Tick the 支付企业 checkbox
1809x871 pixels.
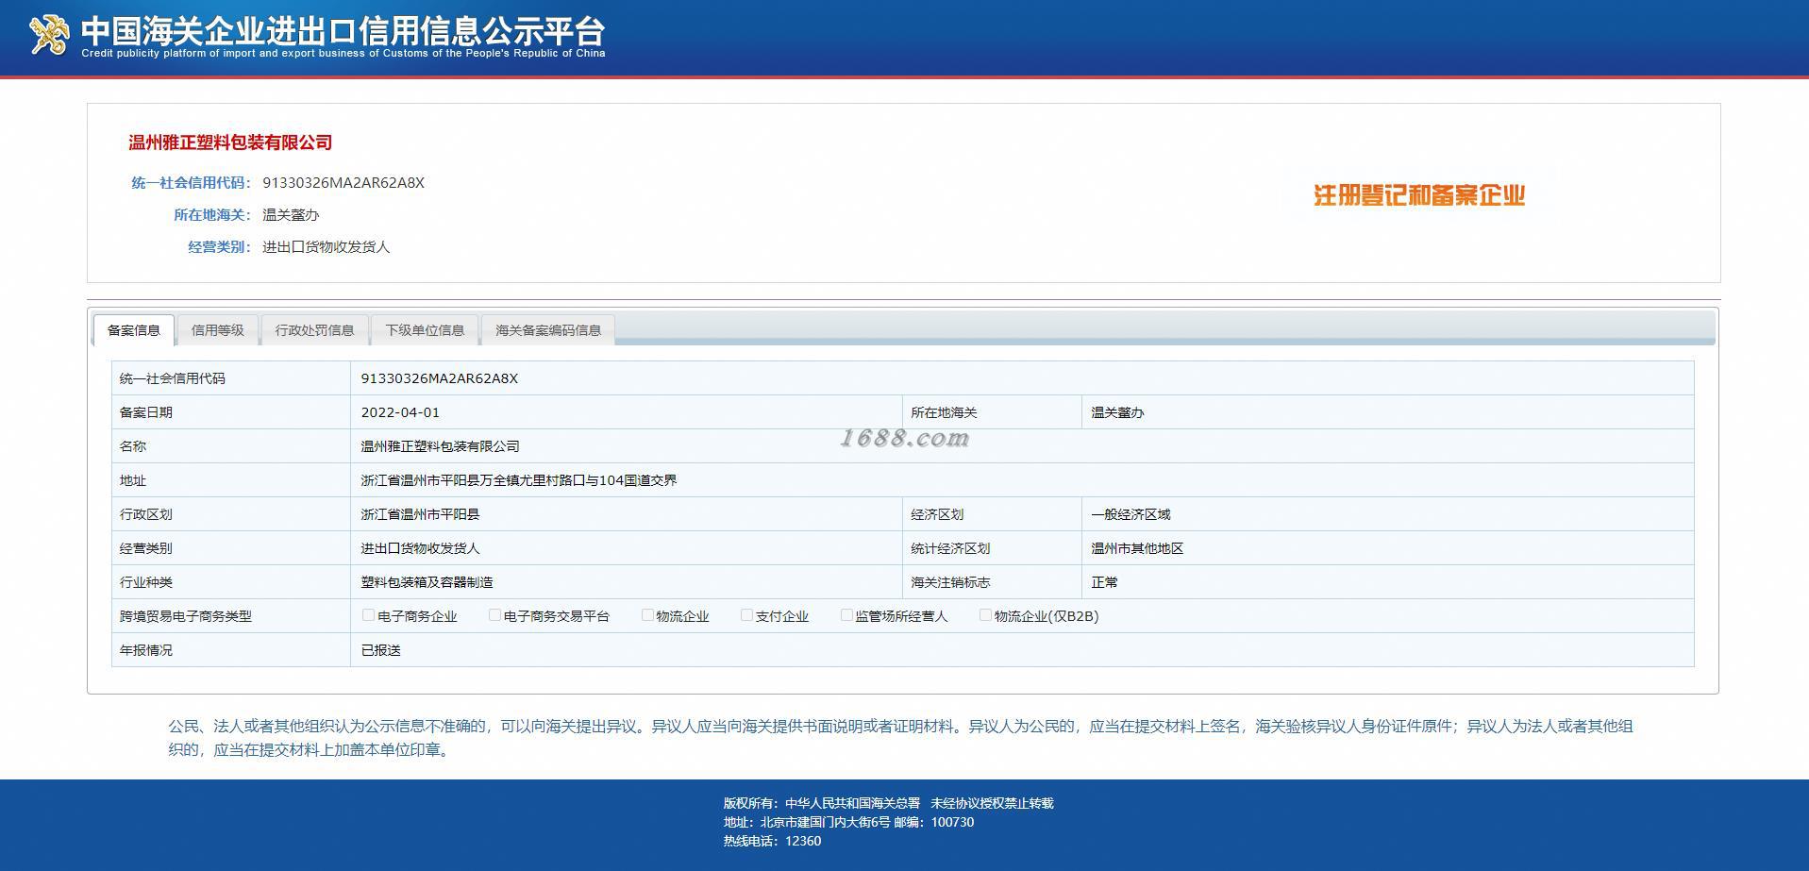tap(746, 615)
